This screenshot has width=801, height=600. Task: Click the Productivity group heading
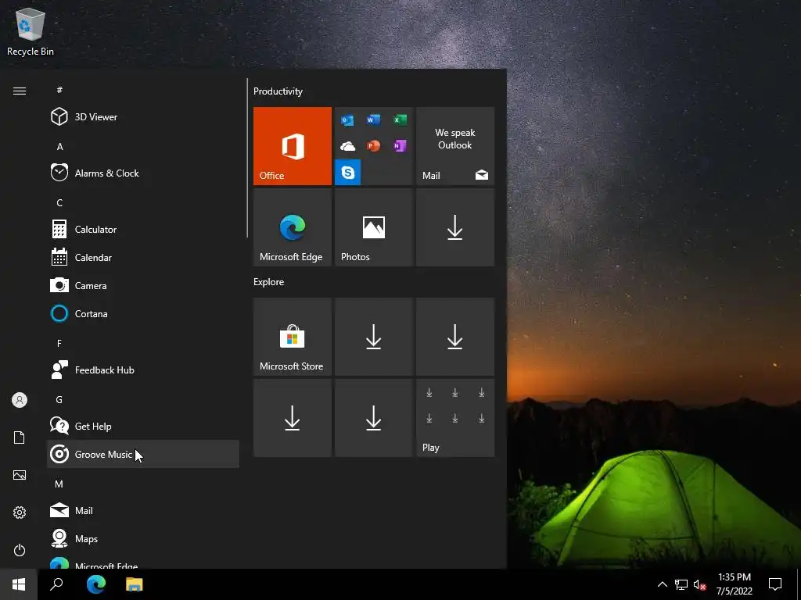point(278,91)
